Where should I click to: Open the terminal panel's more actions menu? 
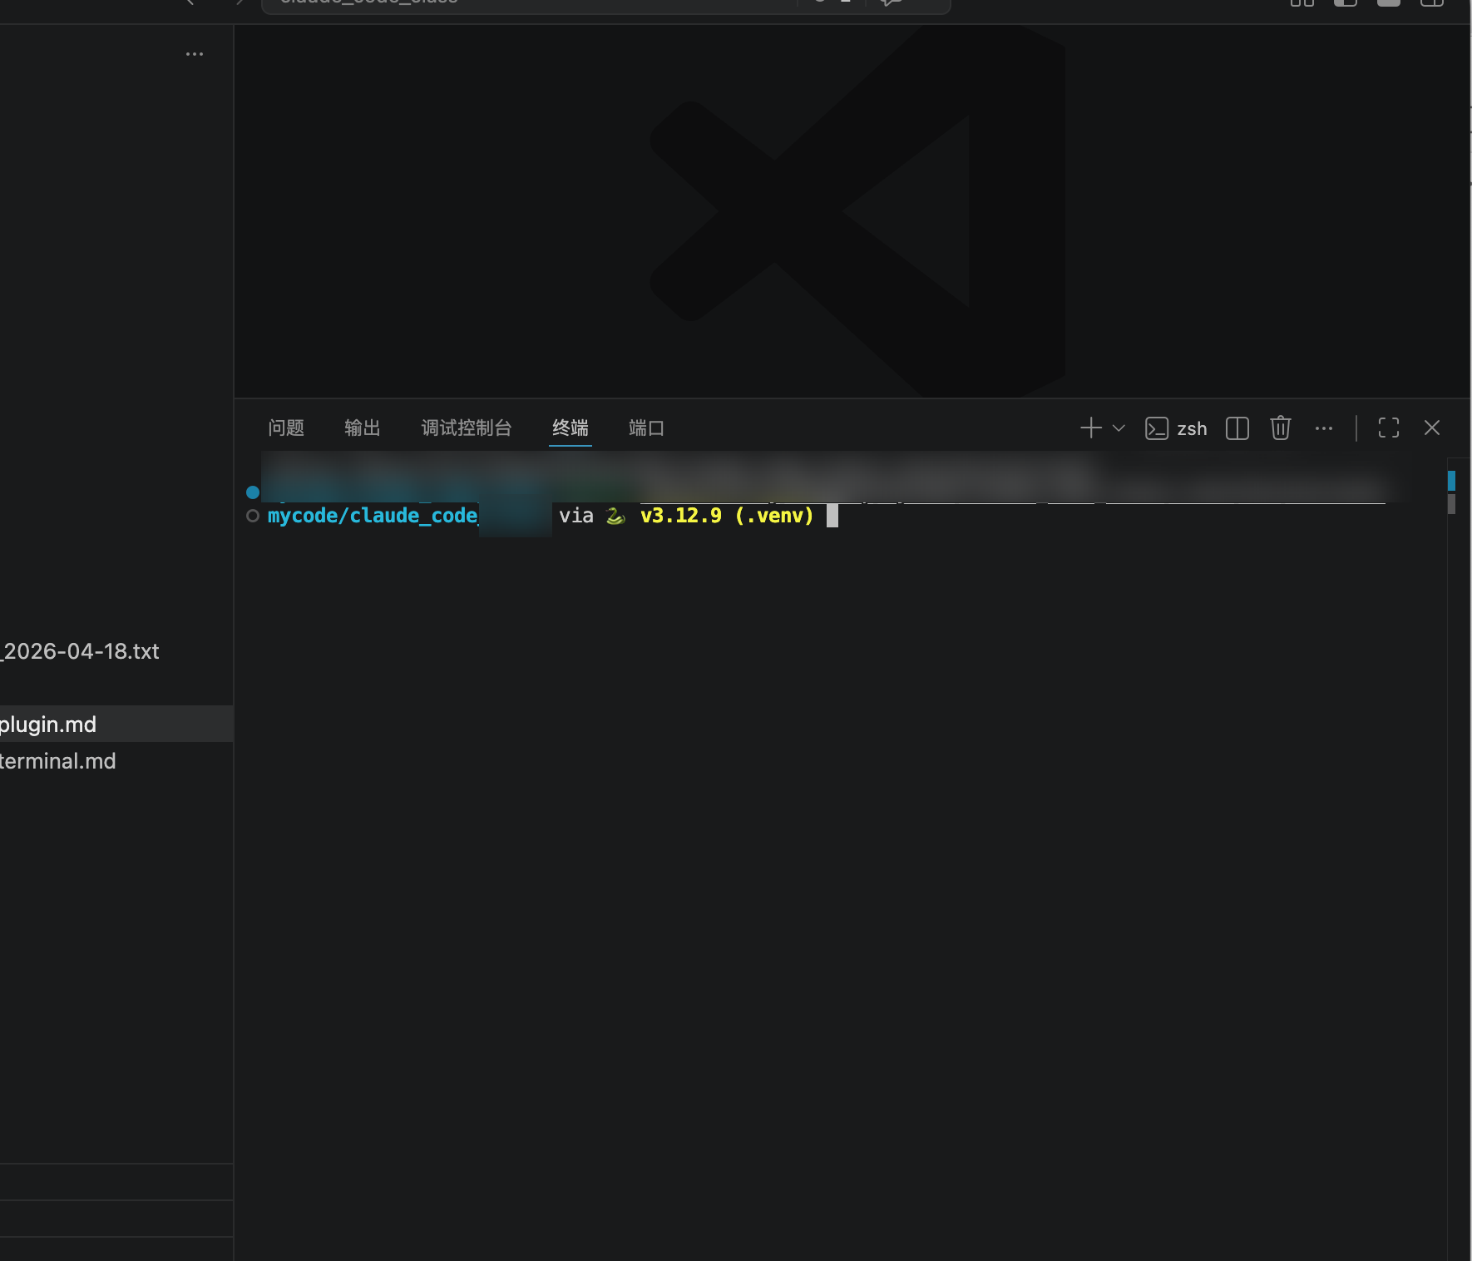[x=1324, y=428]
